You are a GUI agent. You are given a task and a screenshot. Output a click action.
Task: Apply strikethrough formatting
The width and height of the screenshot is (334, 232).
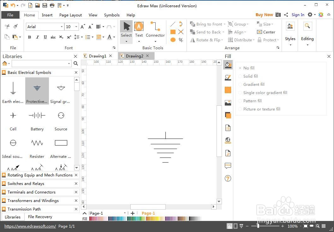pyautogui.click(x=53, y=37)
